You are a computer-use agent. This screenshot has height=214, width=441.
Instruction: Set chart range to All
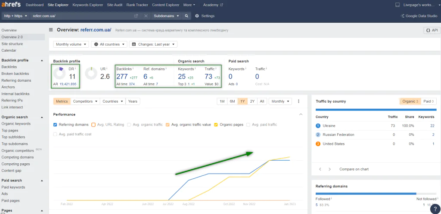[x=262, y=101]
